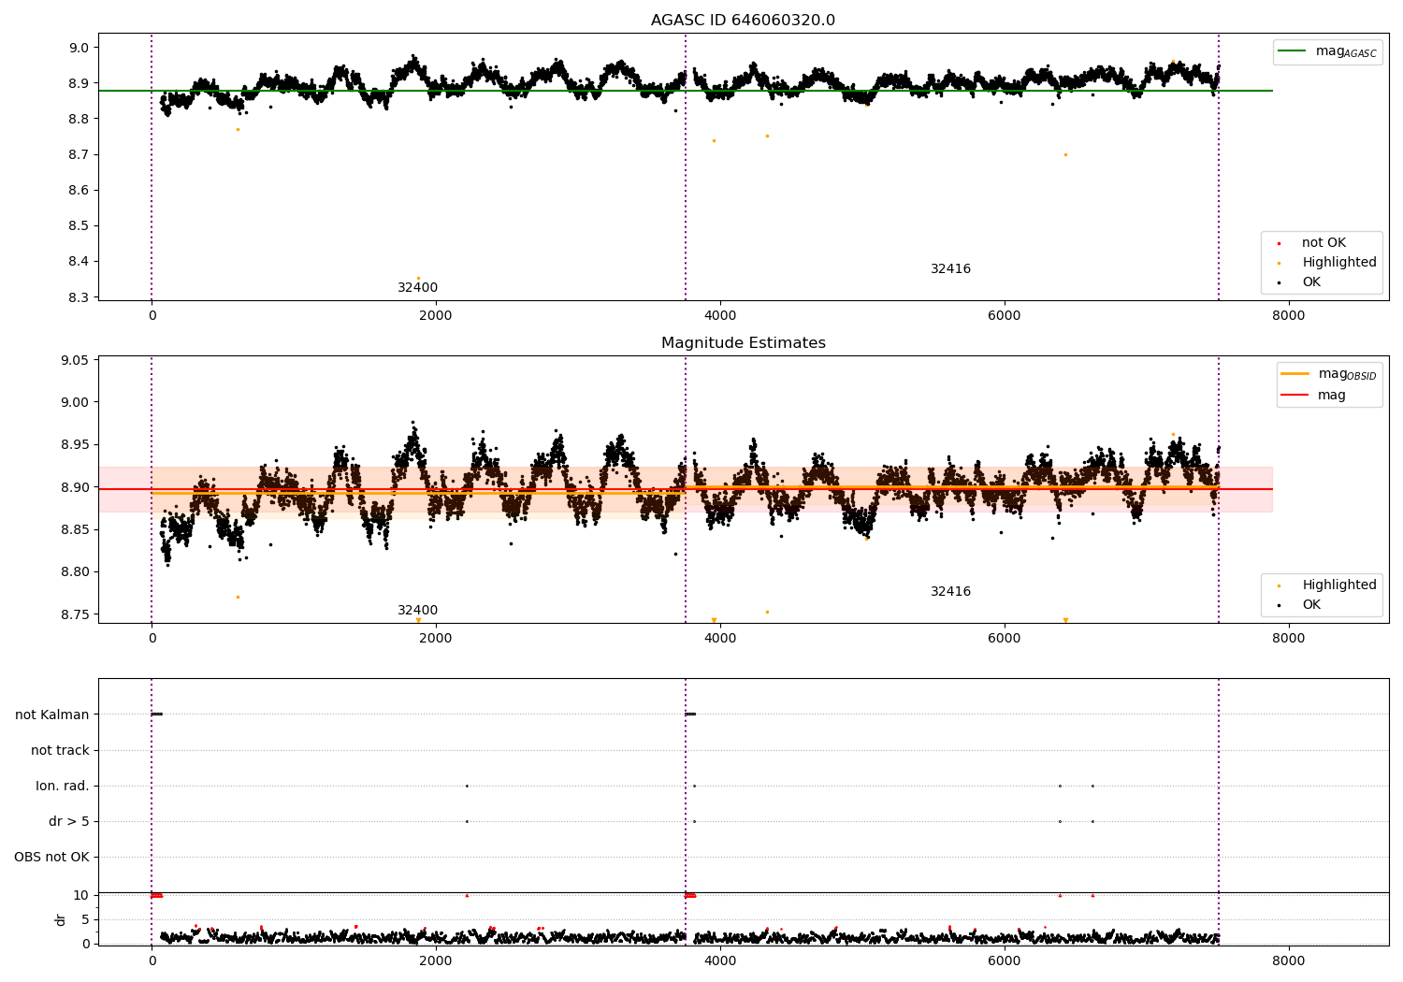Viewport: 1403px width, 982px height.
Task: Click the 'Ion. rad.' axis label
Action: click(x=63, y=786)
